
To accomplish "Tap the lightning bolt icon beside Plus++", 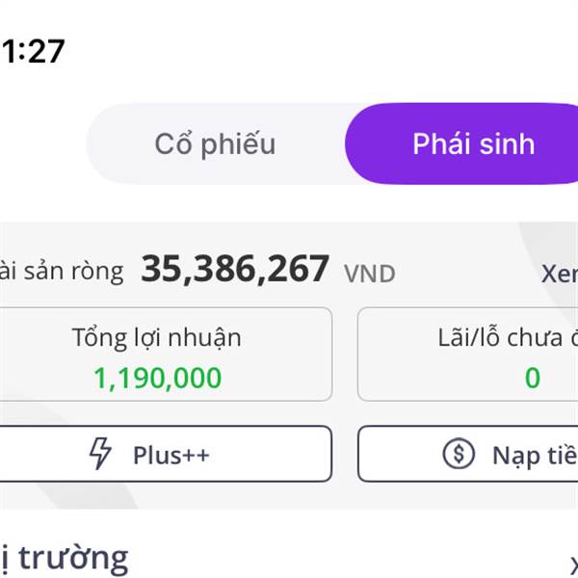I will (x=100, y=454).
